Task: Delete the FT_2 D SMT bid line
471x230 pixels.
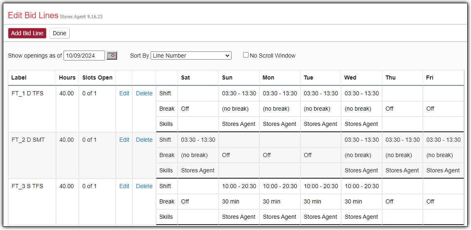Action: (144, 140)
